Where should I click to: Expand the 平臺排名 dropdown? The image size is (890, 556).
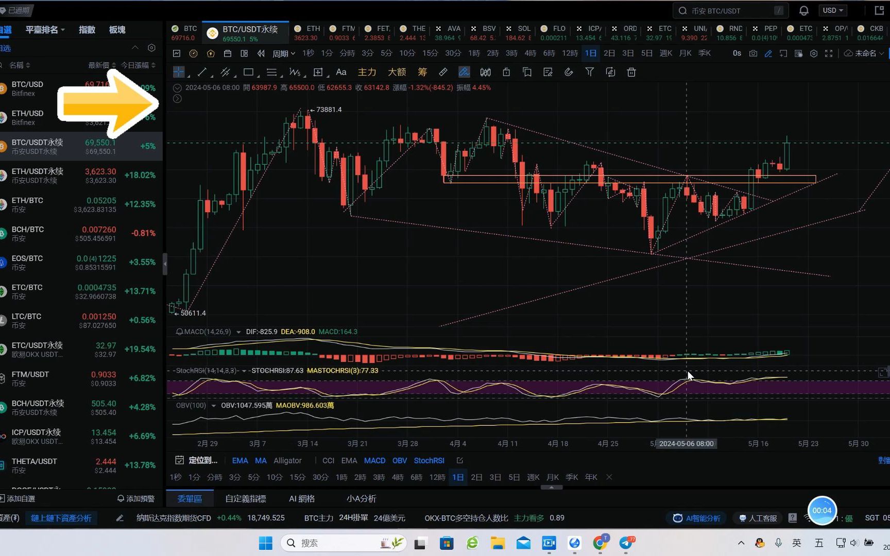45,30
